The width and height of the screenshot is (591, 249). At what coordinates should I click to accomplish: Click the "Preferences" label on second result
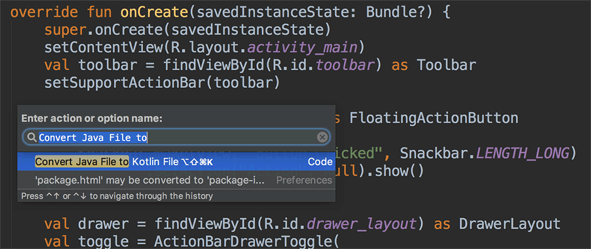(304, 180)
